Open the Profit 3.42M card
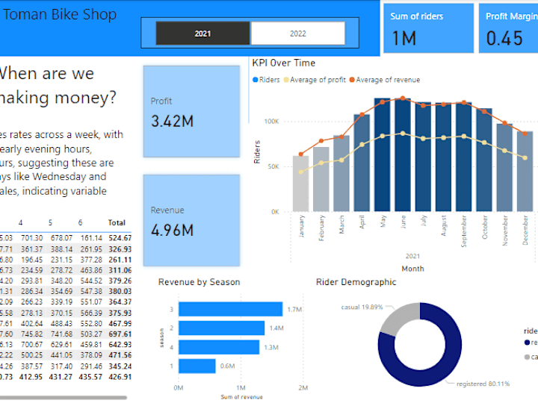538x403 pixels. tap(191, 111)
